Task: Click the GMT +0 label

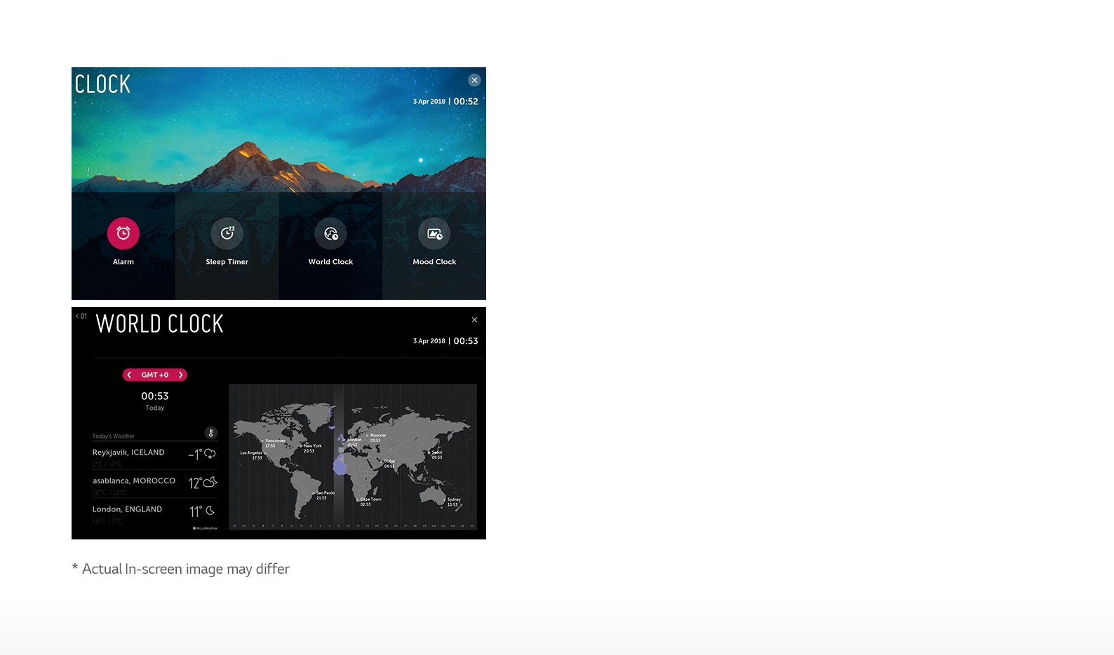Action: click(x=154, y=375)
